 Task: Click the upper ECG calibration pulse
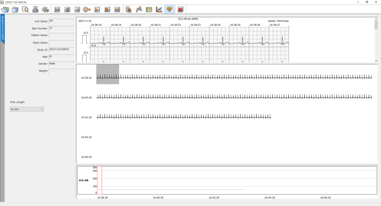click(x=84, y=39)
